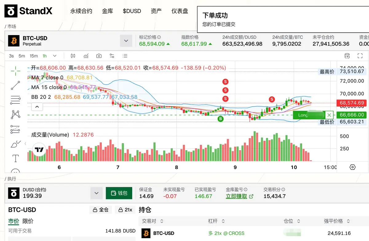
Task: Toggle the 全仓 cross margin mode button
Action: pos(101,210)
